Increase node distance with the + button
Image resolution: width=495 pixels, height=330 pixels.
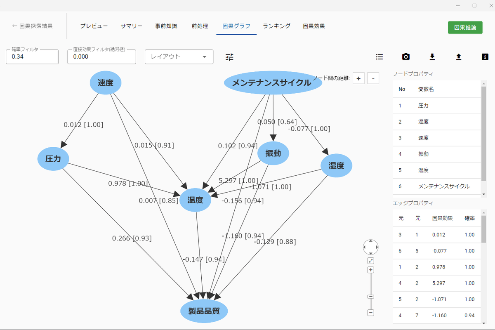(358, 78)
